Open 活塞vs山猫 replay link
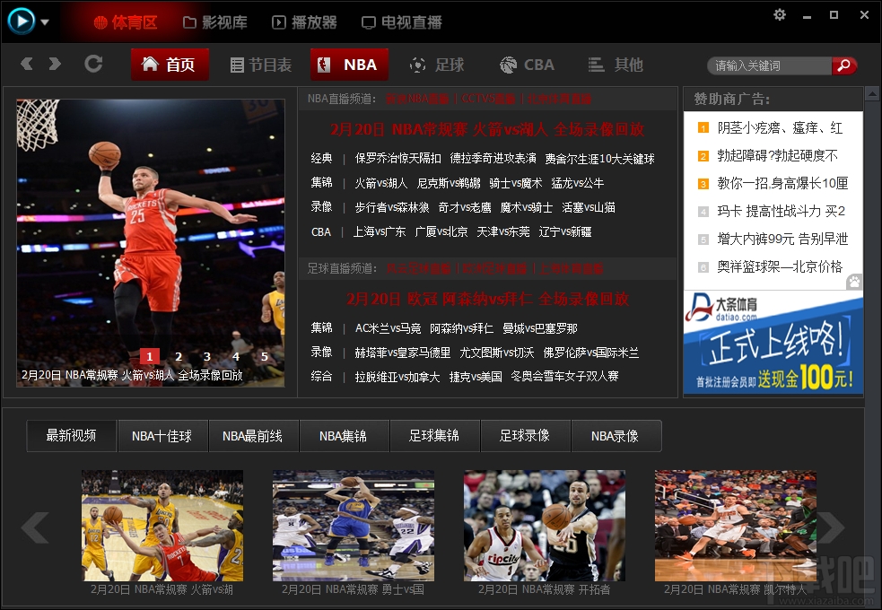Image resolution: width=882 pixels, height=610 pixels. click(x=589, y=207)
